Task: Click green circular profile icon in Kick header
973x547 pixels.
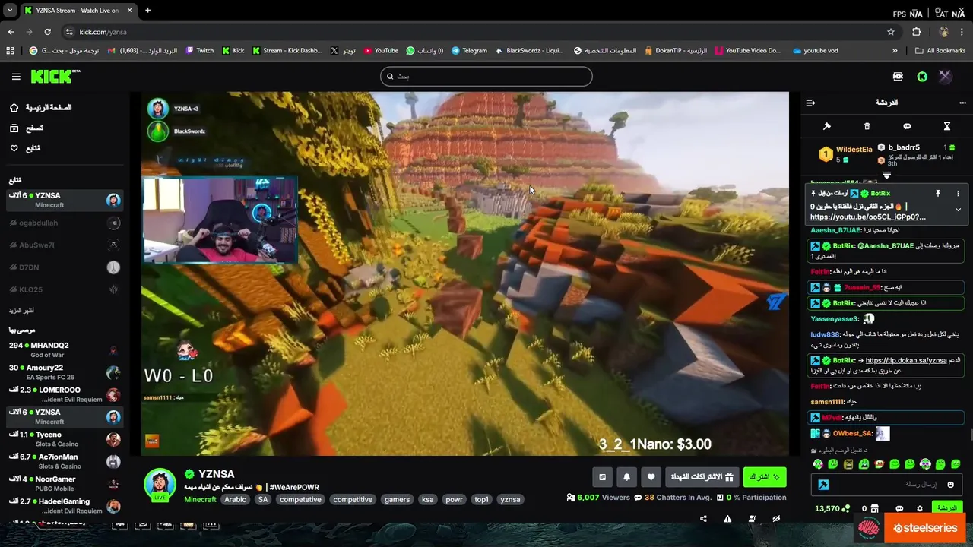Action: pos(922,77)
